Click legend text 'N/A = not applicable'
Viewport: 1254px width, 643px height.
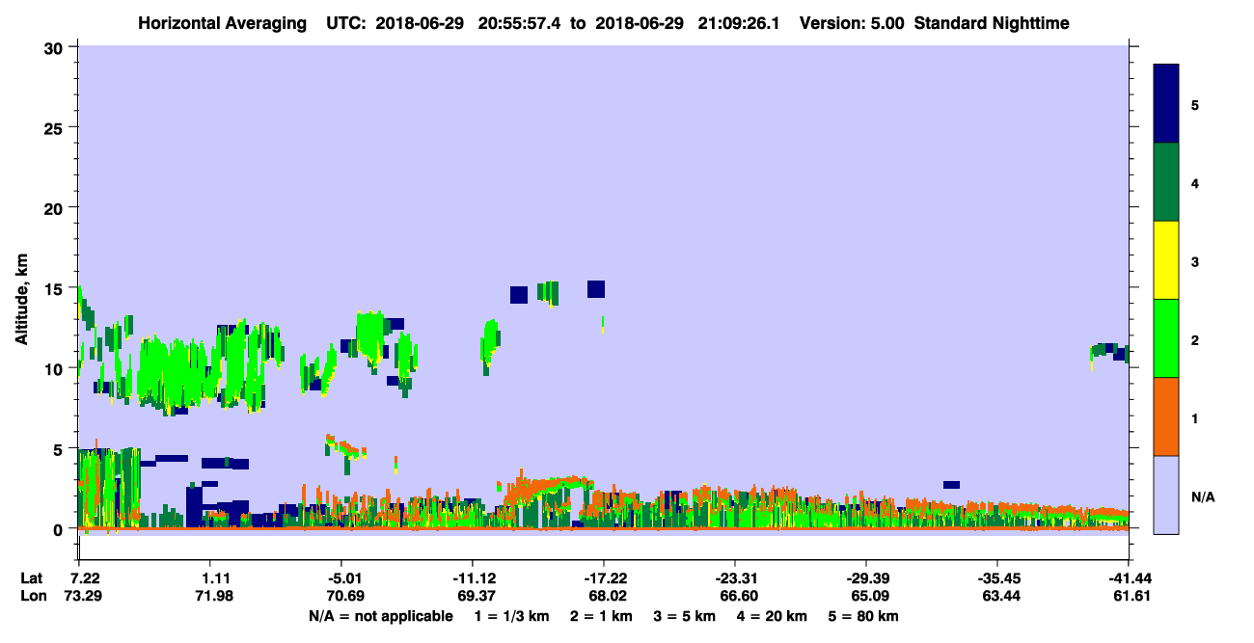[381, 616]
